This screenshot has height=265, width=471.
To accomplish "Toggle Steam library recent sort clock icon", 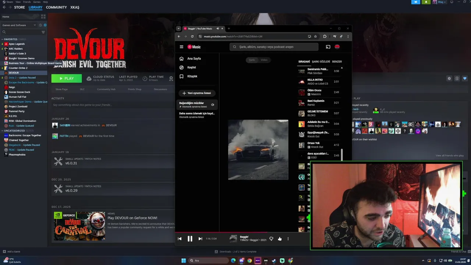I will click(40, 25).
